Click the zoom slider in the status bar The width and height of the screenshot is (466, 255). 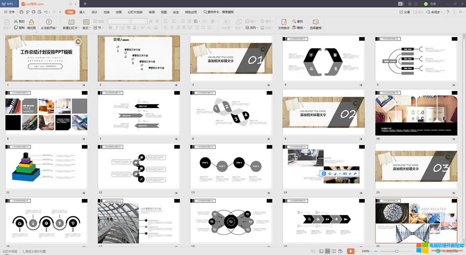(x=397, y=251)
